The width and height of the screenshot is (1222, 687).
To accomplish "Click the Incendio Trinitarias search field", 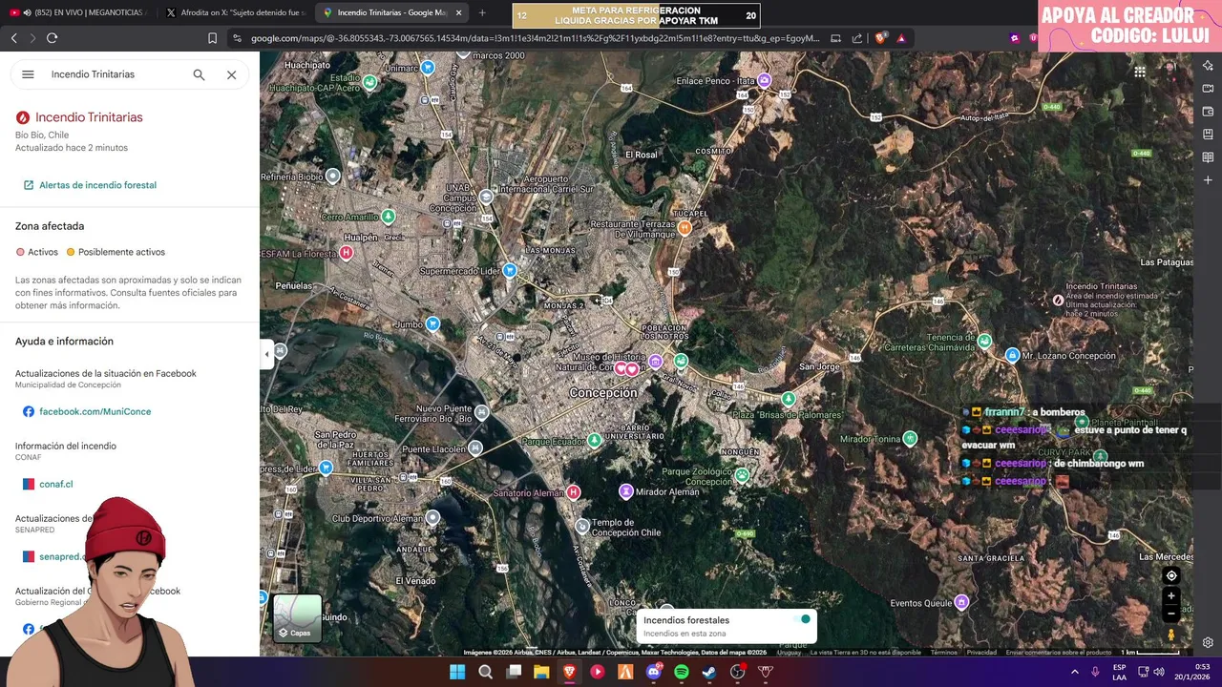I will tap(115, 74).
